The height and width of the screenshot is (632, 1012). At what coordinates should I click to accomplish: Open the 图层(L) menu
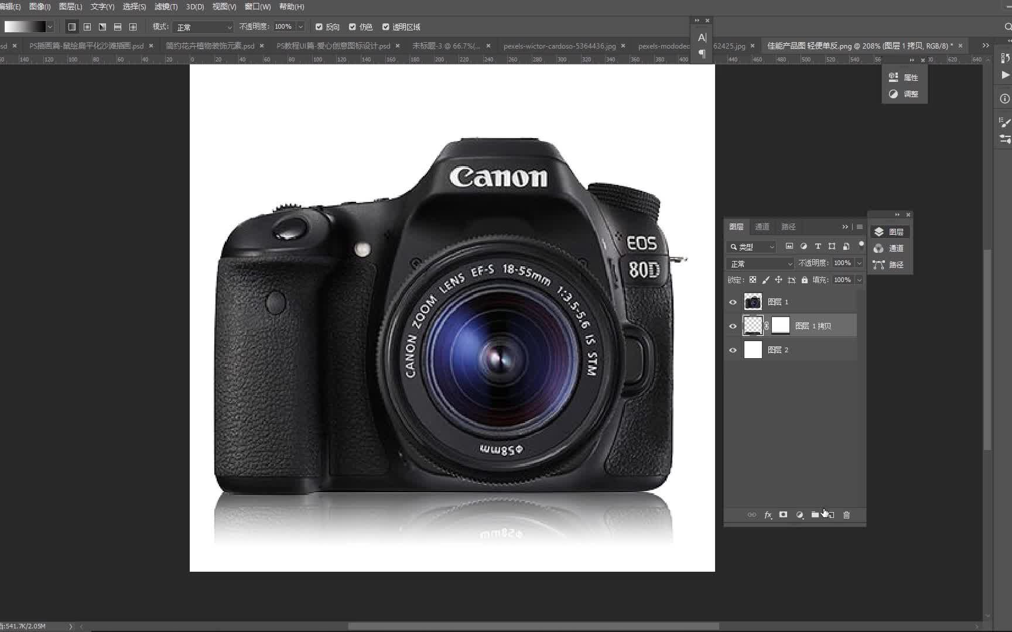click(70, 6)
